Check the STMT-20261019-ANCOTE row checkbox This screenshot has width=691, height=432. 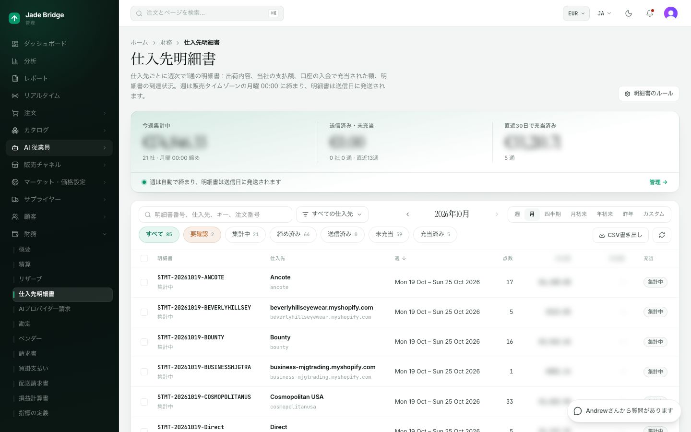pos(144,282)
